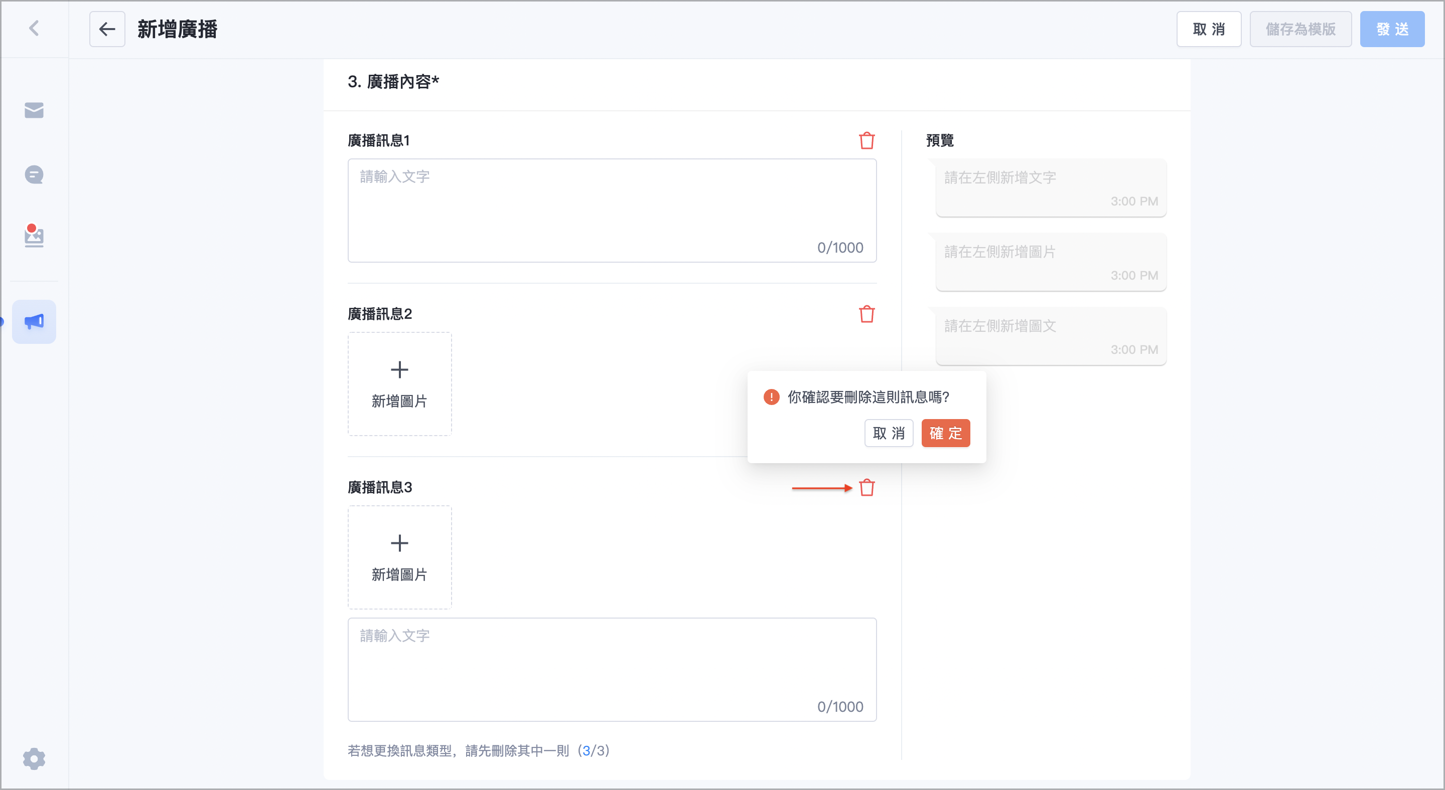1445x790 pixels.
Task: Click the top-right 取消 button
Action: pyautogui.click(x=1209, y=29)
